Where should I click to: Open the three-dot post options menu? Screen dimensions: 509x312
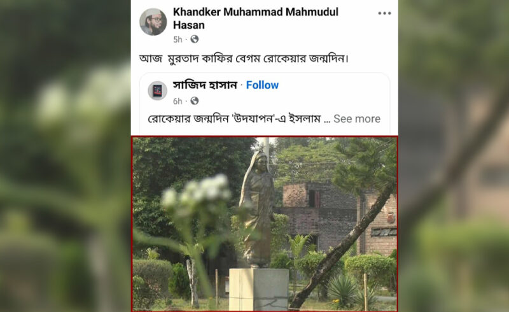384,13
